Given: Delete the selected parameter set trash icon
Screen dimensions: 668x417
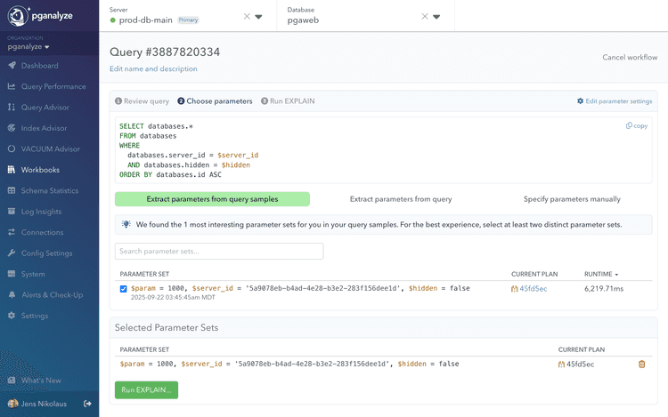Looking at the screenshot, I should [641, 364].
